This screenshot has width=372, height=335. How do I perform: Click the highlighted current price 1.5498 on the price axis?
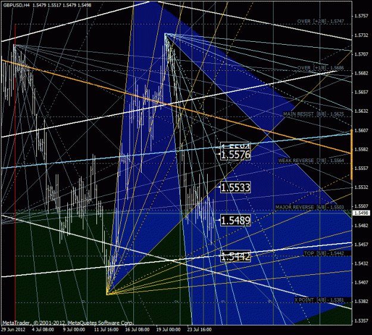coord(361,213)
